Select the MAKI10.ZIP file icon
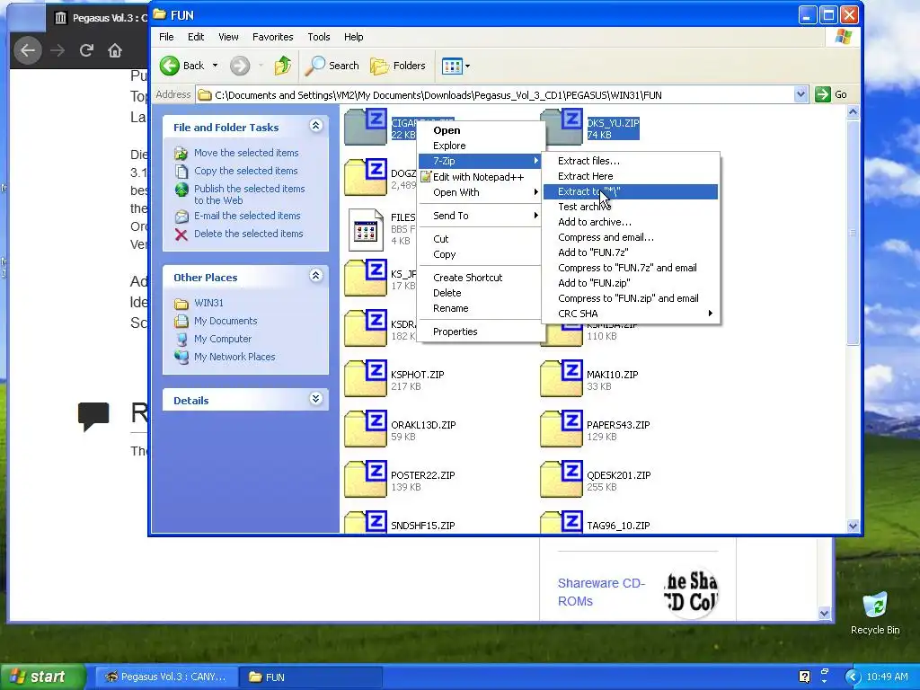 tap(562, 378)
